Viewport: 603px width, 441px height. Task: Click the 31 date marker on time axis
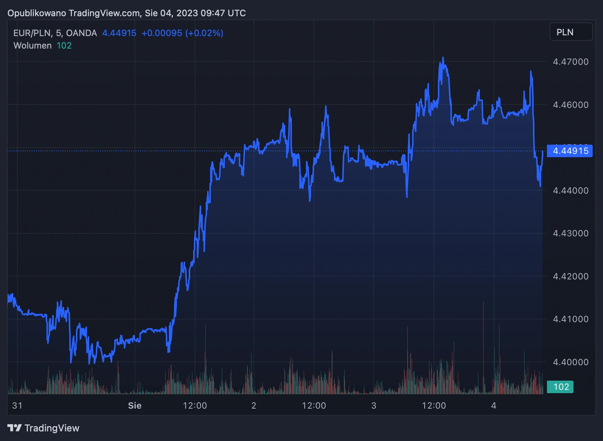coord(17,406)
